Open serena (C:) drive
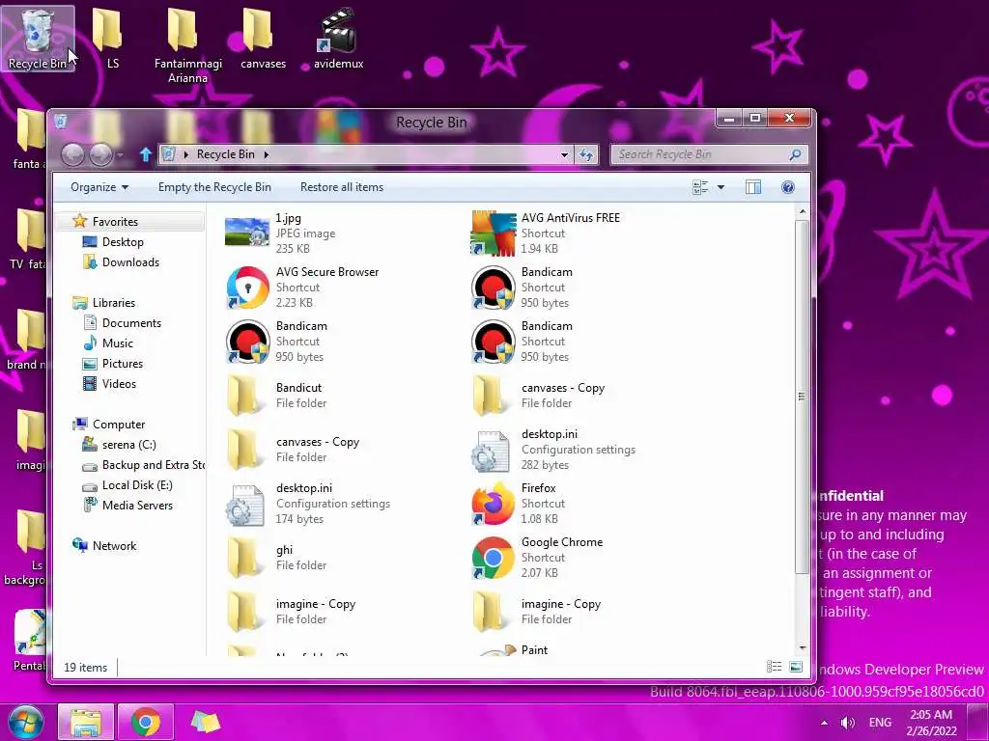This screenshot has height=741, width=989. coord(128,444)
